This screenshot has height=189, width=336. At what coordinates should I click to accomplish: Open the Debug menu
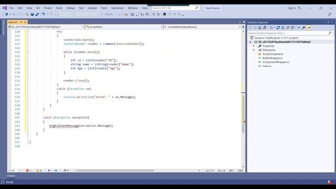tap(70, 8)
